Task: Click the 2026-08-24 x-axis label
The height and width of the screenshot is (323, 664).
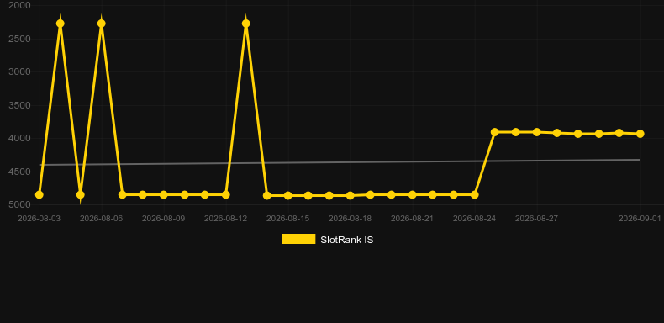Action: click(x=474, y=219)
